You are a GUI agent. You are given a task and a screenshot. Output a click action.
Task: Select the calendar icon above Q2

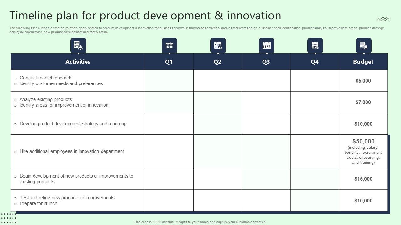[x=218, y=46]
